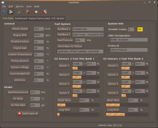Toggle Bank 2 Sensor 3 button
This screenshot has height=128, width=158.
click(x=113, y=84)
